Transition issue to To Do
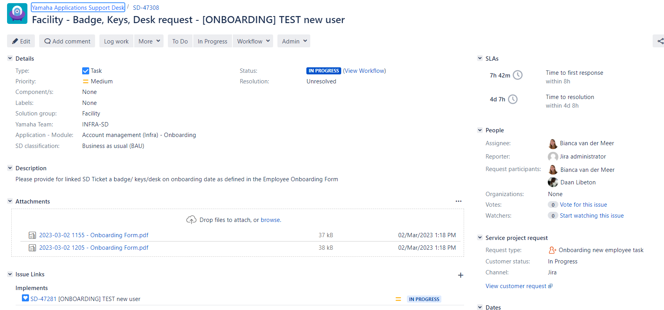 point(180,41)
